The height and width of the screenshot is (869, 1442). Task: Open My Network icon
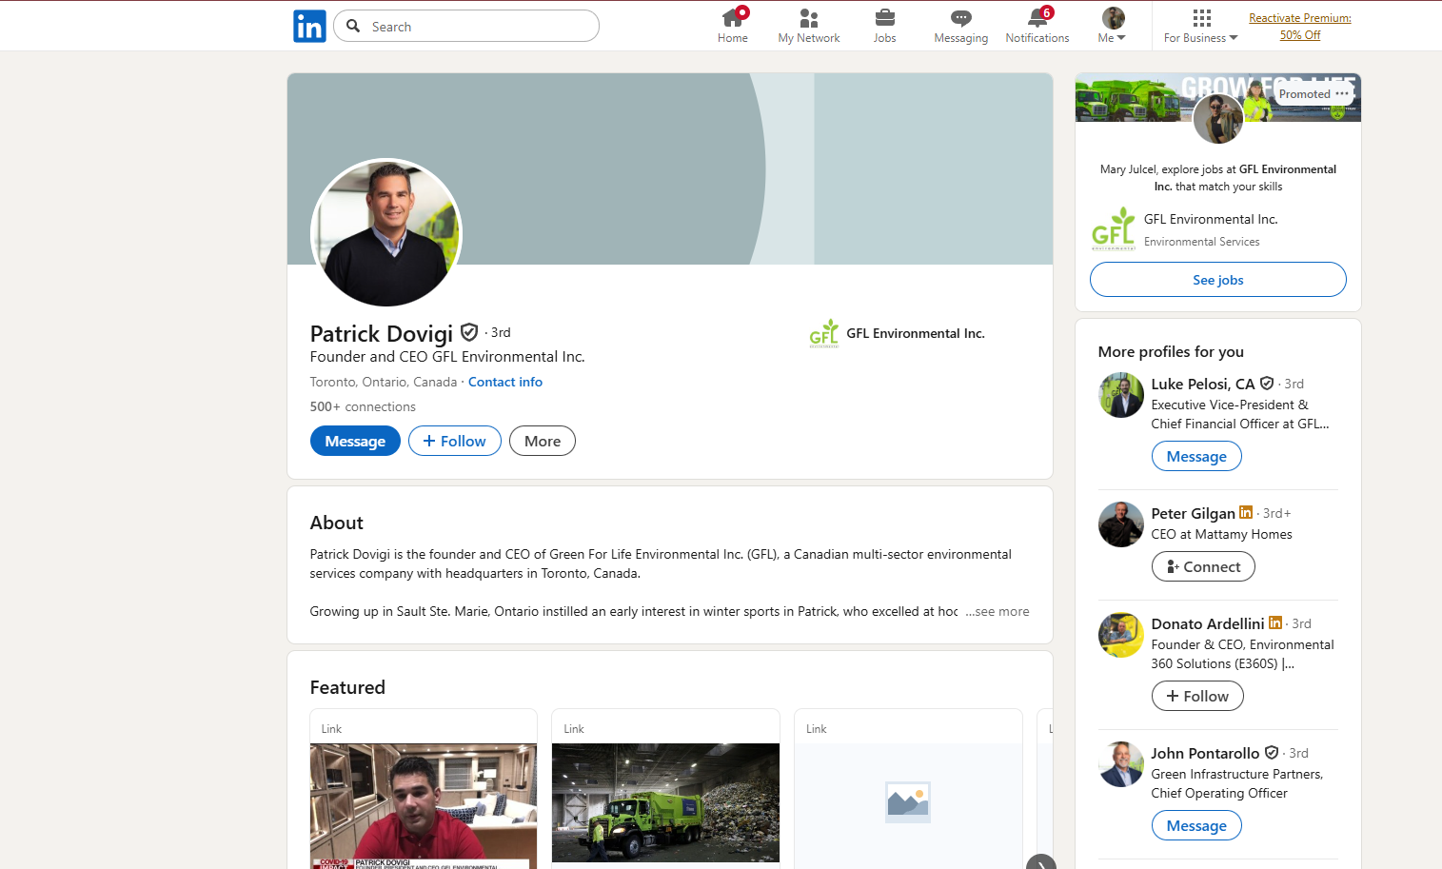pos(808,18)
